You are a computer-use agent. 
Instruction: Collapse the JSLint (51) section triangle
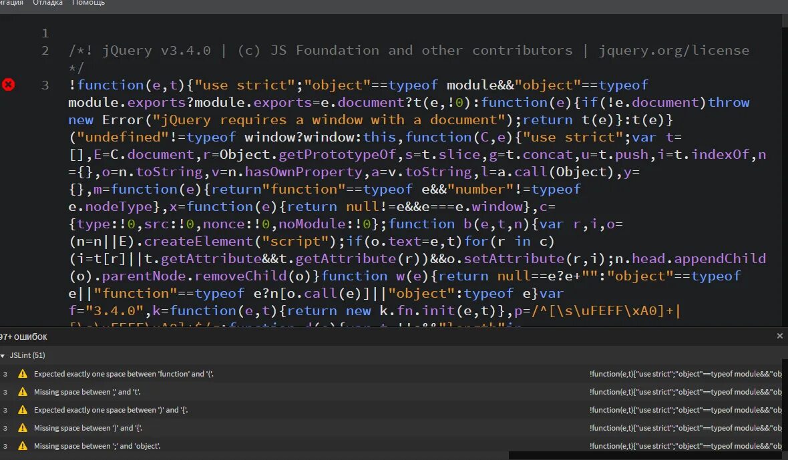[x=3, y=356]
